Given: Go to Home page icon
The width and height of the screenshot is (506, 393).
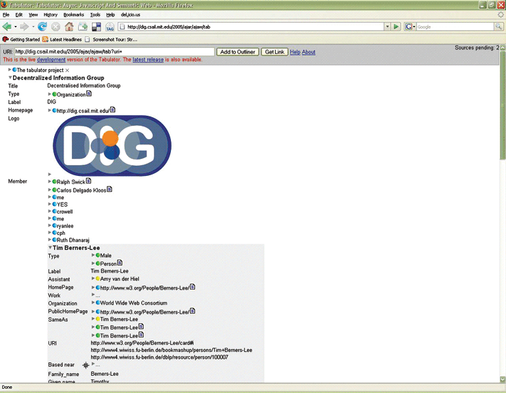Looking at the screenshot, I should 69,27.
